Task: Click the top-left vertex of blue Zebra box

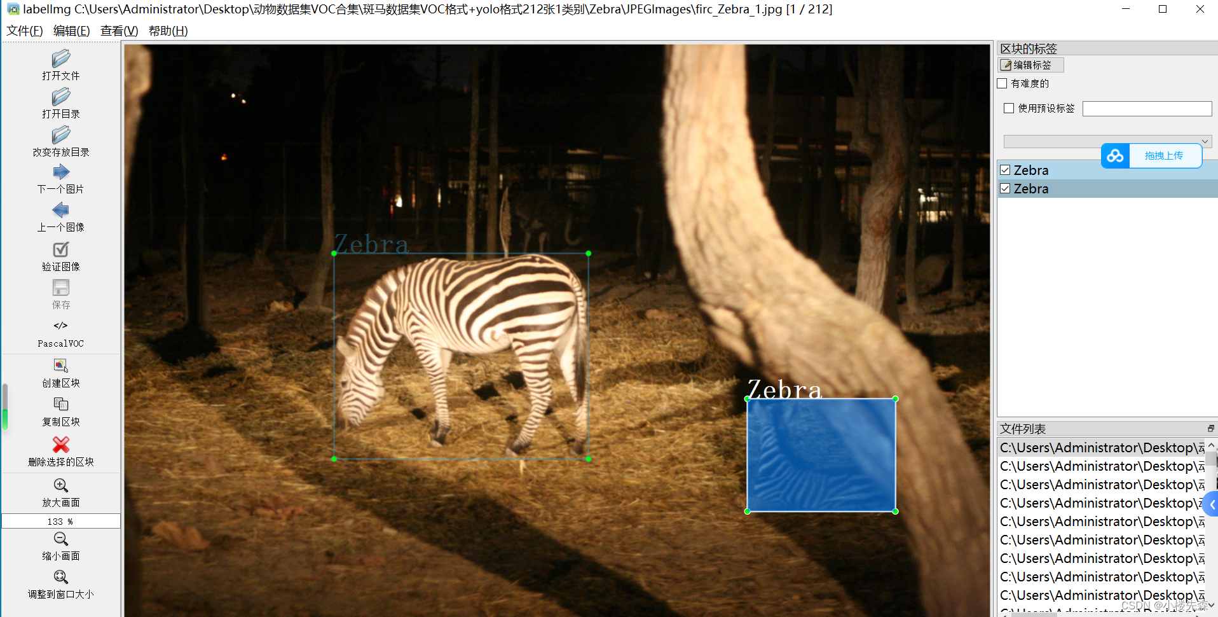Action: coord(747,399)
